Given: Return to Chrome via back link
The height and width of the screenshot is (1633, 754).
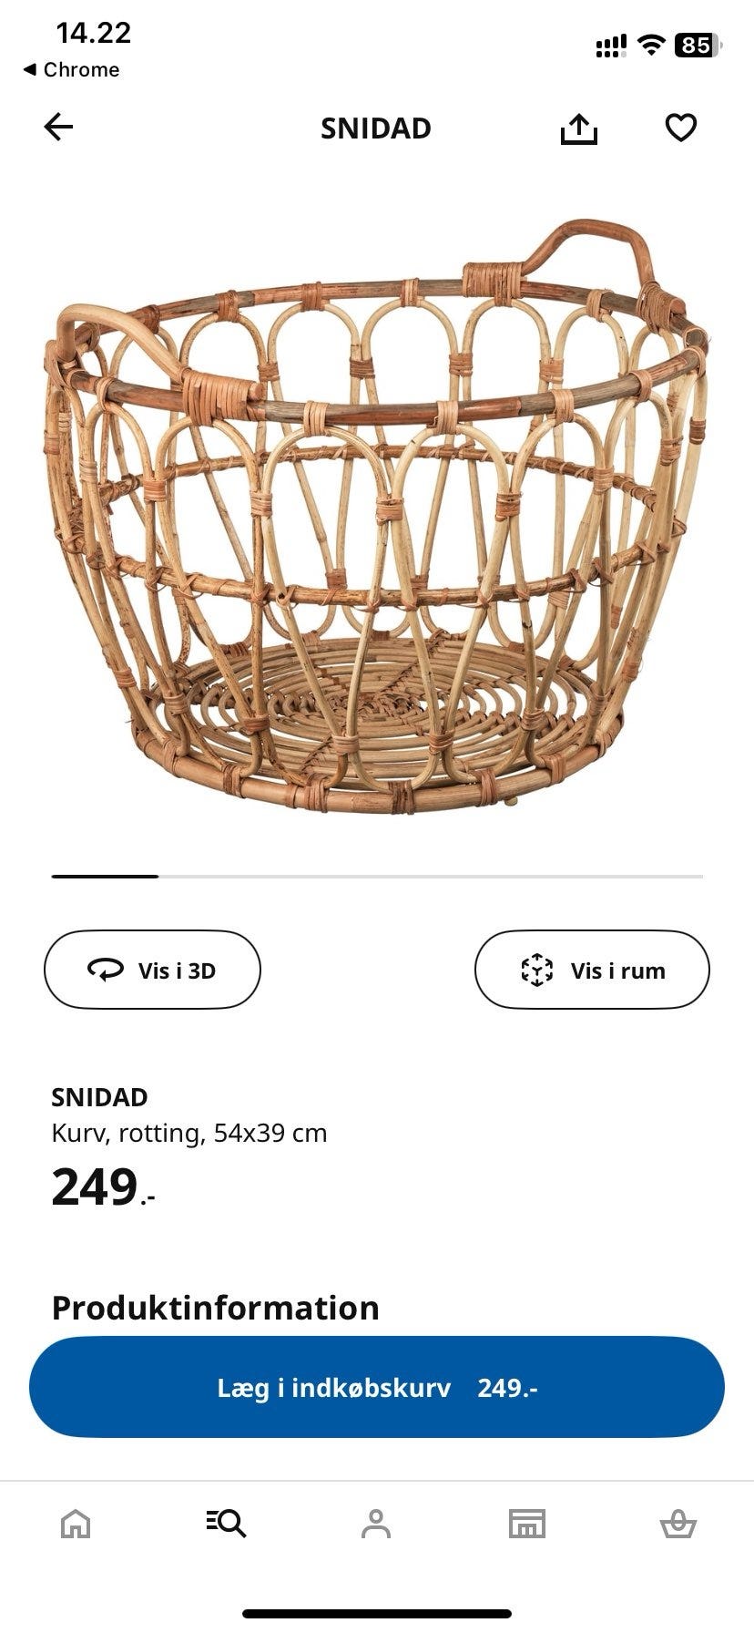Looking at the screenshot, I should point(71,69).
